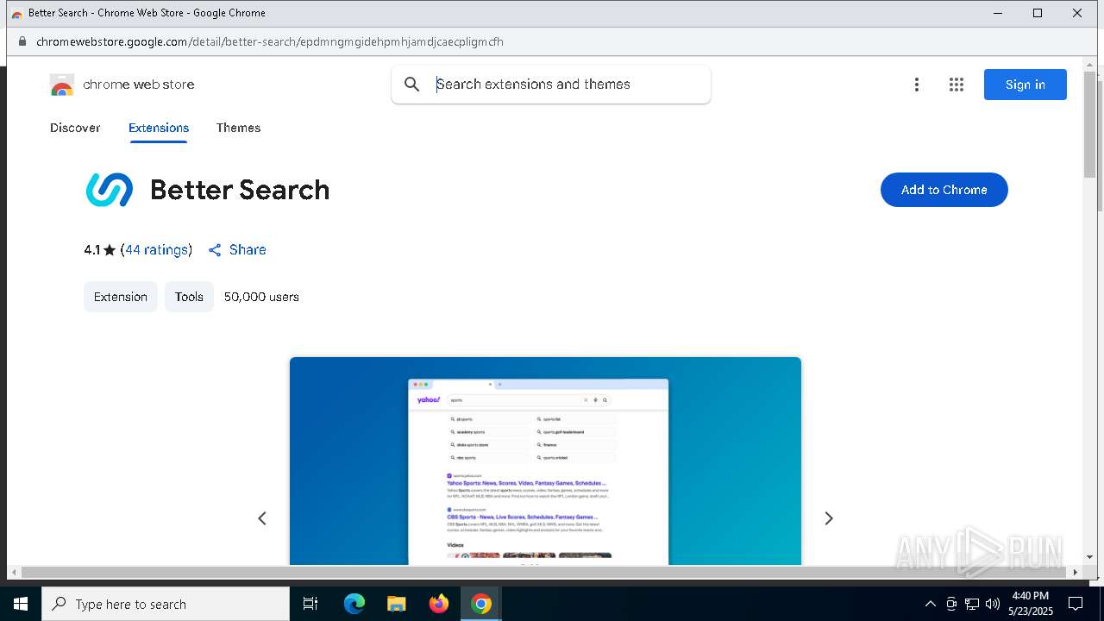Image resolution: width=1104 pixels, height=621 pixels.
Task: Click the vertical page scrollbar thumb
Action: coord(1090,125)
